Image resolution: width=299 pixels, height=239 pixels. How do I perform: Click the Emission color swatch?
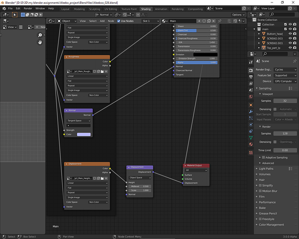(205, 54)
